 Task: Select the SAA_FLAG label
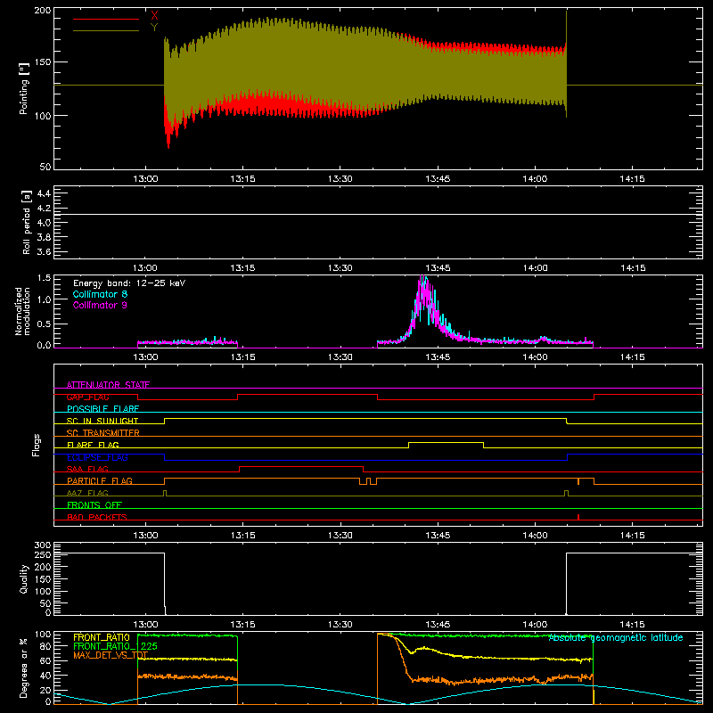[x=87, y=469]
